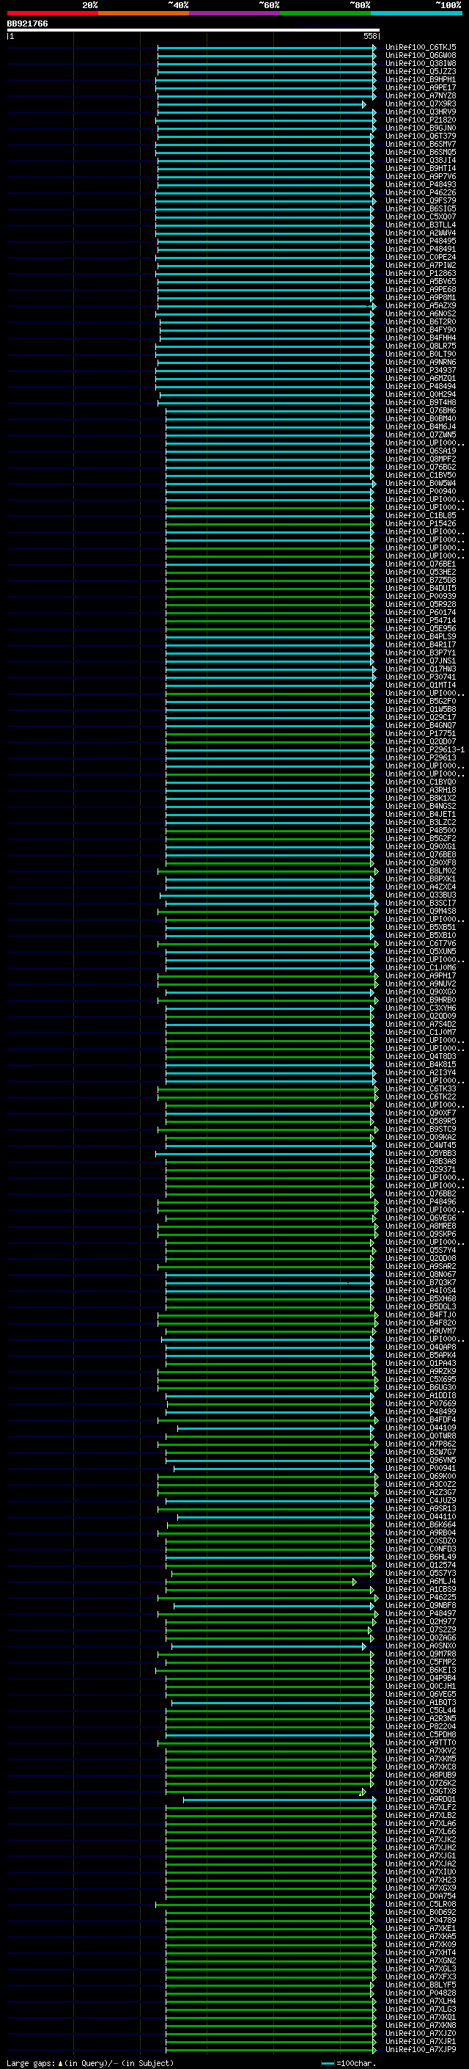
Task: Select the label UniRef100_A2WWV4
Action: [x=421, y=233]
